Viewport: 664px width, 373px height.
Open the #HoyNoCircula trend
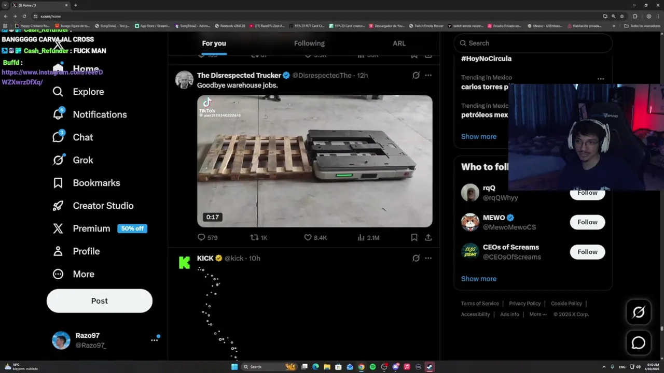tap(486, 59)
